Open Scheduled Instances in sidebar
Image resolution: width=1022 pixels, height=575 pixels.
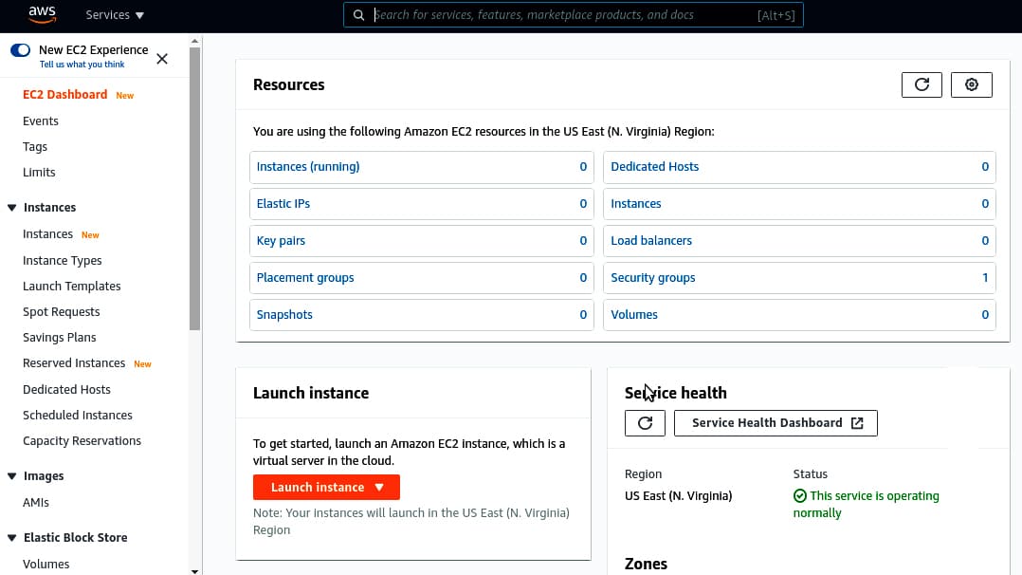coord(78,415)
